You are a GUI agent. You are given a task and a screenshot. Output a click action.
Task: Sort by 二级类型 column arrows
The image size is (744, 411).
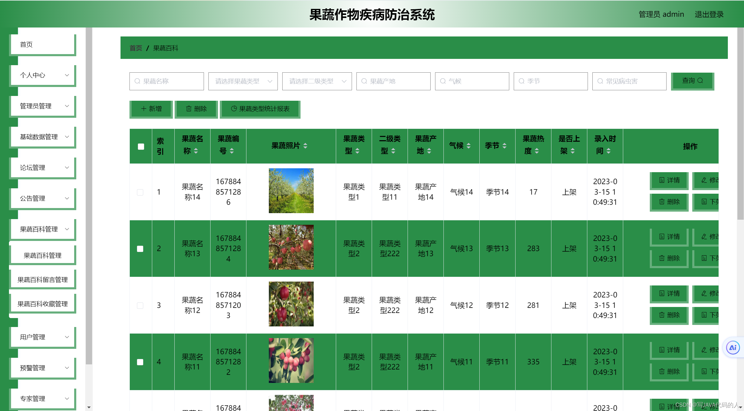point(393,151)
